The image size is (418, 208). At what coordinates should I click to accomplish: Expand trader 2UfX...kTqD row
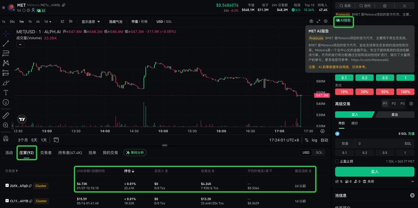pyautogui.click(x=7, y=186)
